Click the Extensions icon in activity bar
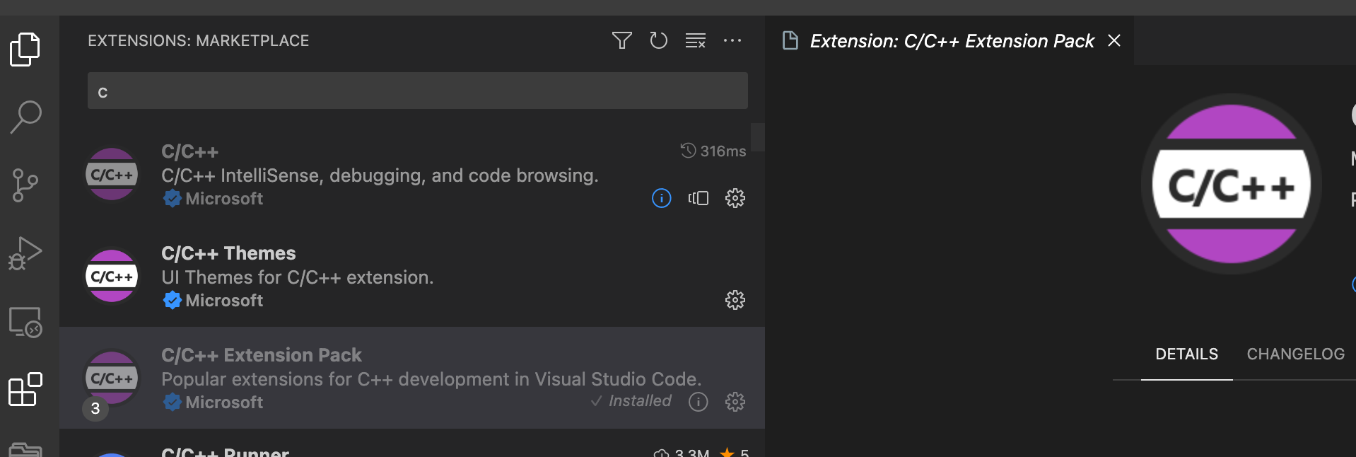This screenshot has width=1356, height=457. pyautogui.click(x=25, y=389)
